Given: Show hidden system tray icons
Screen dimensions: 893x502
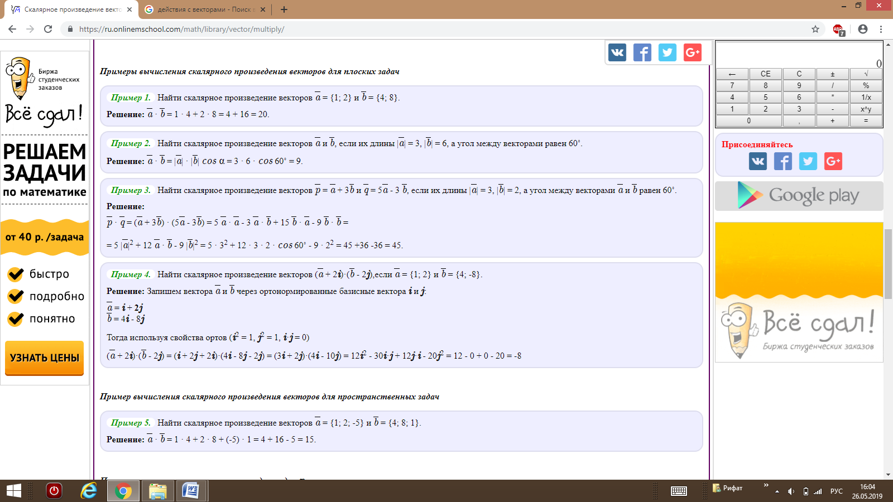Looking at the screenshot, I should pyautogui.click(x=777, y=491).
